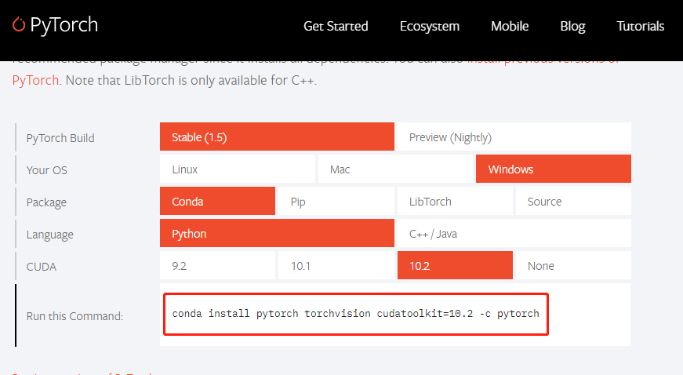Open the Ecosystem menu

[430, 26]
